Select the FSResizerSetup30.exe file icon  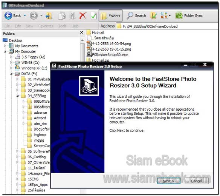coord(89,54)
